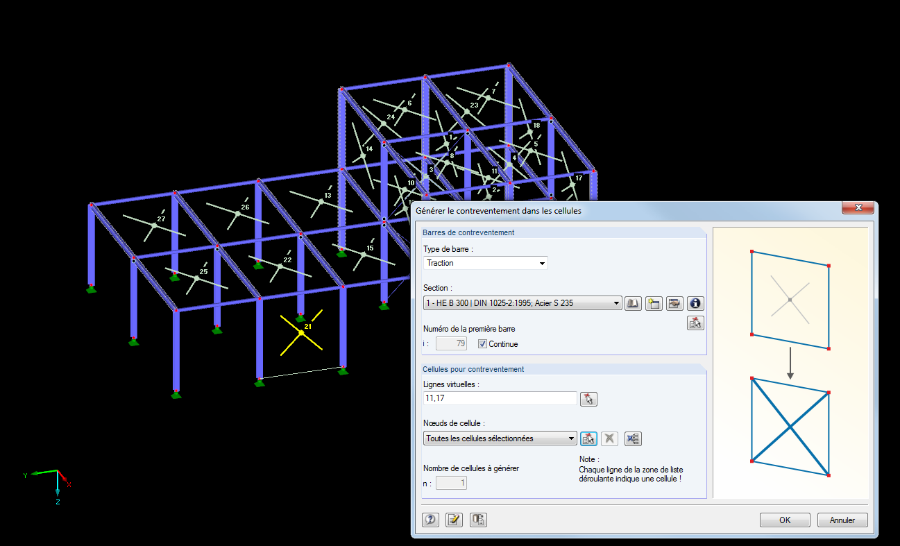900x546 pixels.
Task: Pick cell nodes graphically in the model
Action: (x=588, y=438)
